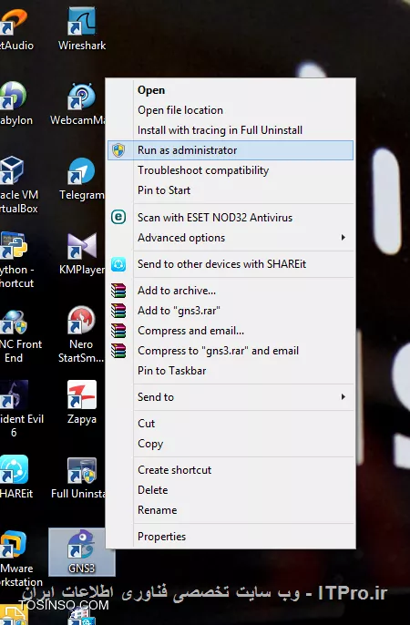Expand the Send to submenu arrow
The height and width of the screenshot is (625, 410).
(343, 397)
